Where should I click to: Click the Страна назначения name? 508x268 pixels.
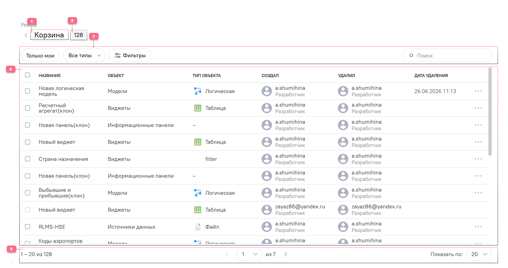click(x=63, y=159)
